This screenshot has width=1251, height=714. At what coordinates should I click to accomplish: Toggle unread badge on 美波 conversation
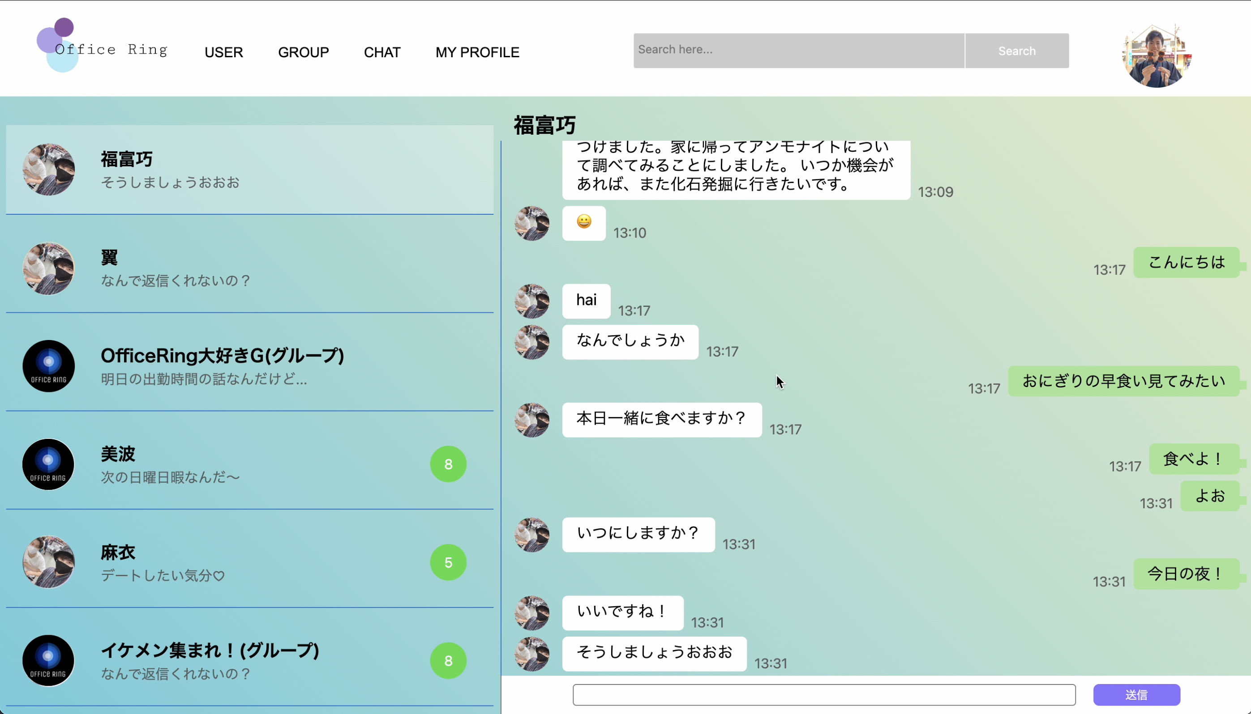pos(448,463)
